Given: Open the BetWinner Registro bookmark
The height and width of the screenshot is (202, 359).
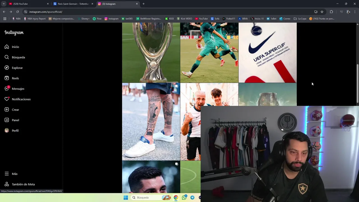Looking at the screenshot, I should click(x=149, y=19).
